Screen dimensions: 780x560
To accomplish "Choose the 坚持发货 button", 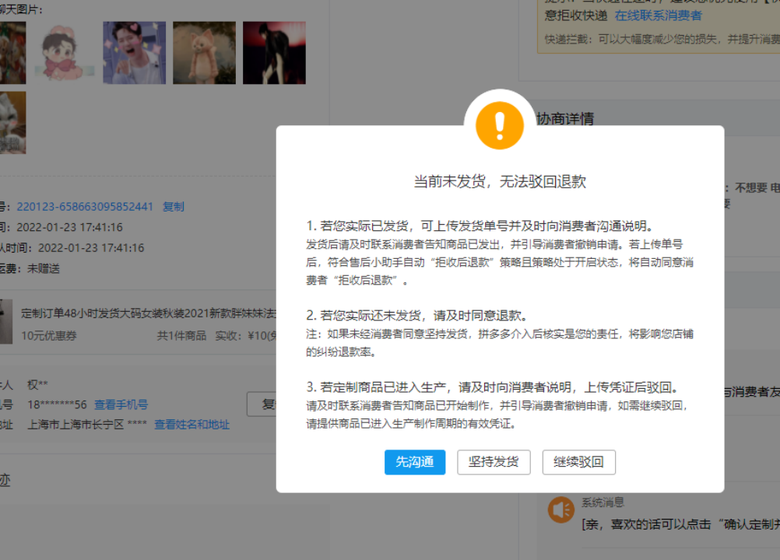I will point(494,462).
